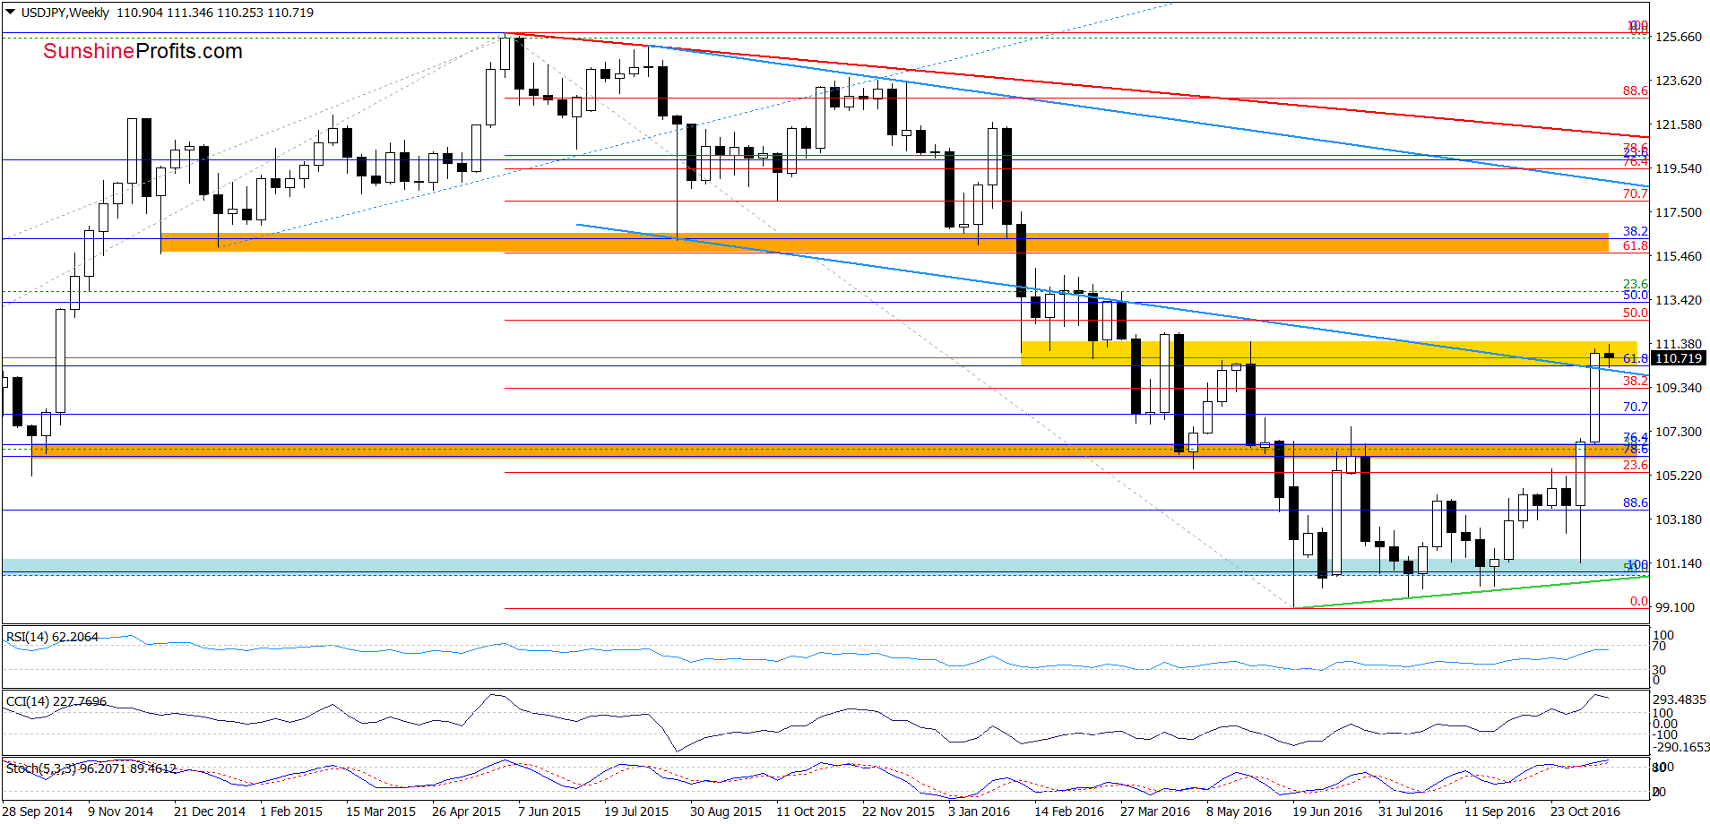
Task: Click the red 0.0 Fibonacci level label
Action: pos(1638,601)
